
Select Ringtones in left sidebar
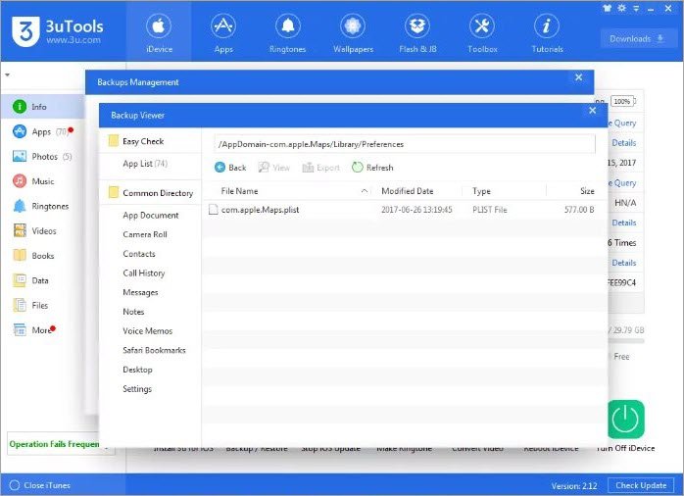(x=43, y=206)
